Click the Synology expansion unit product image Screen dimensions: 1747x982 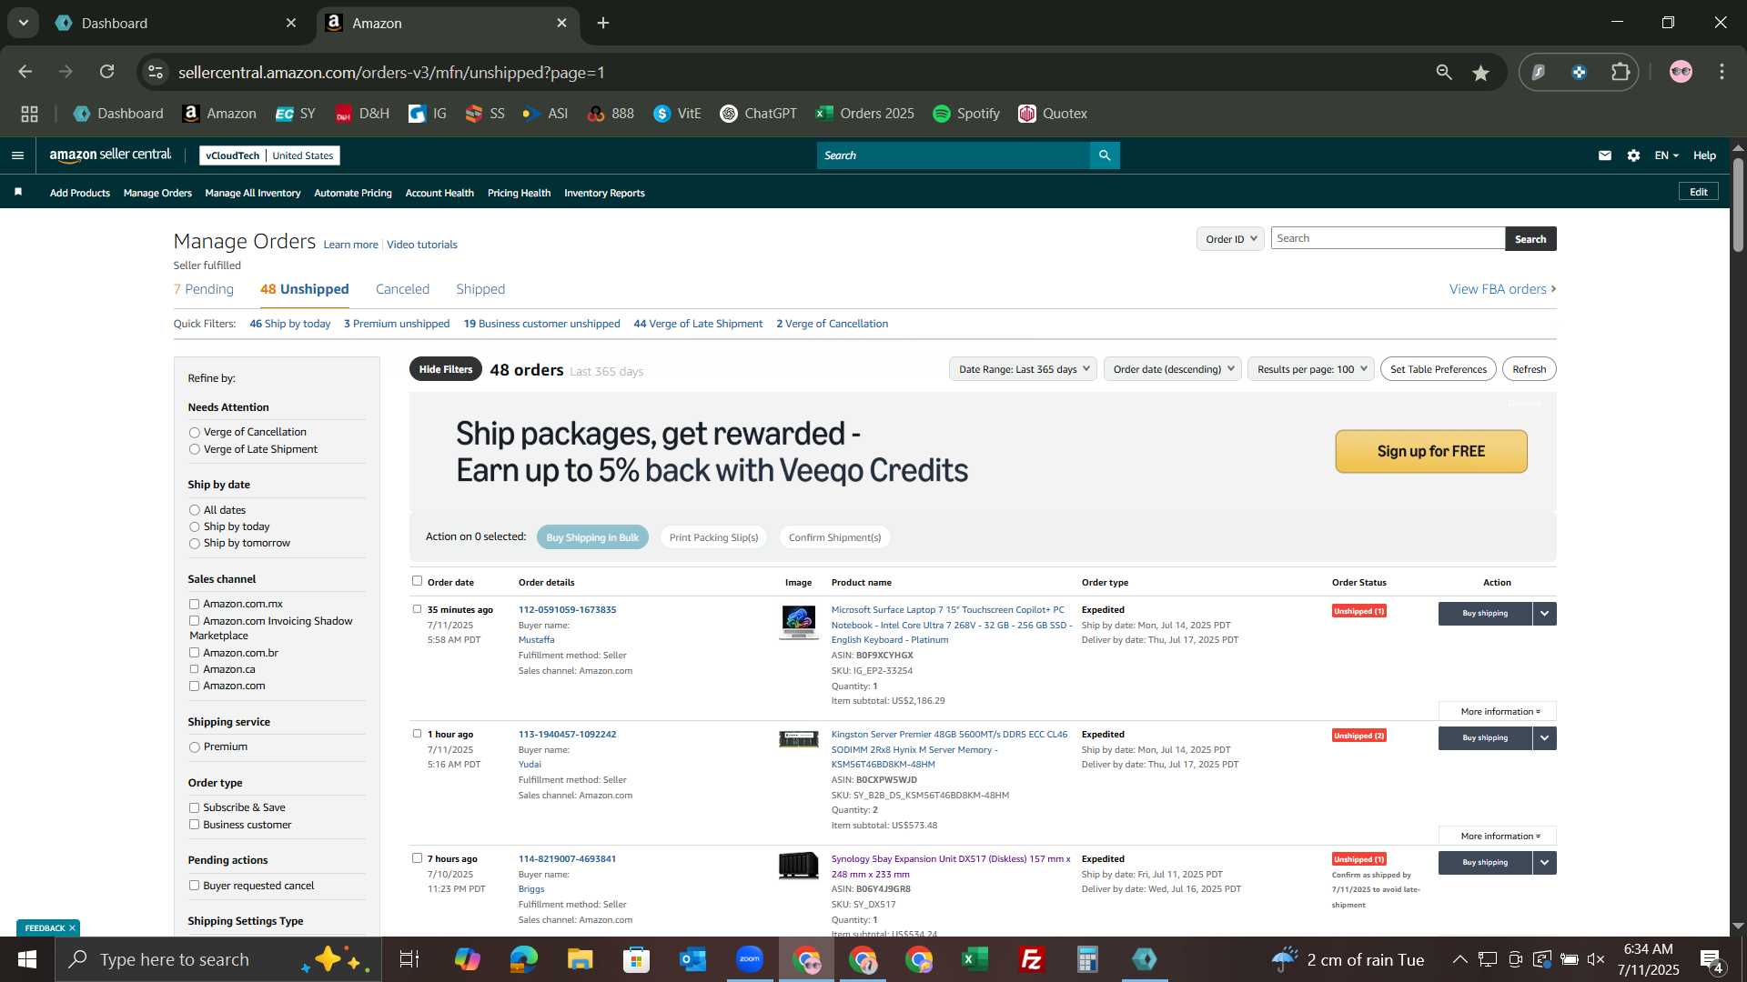[x=799, y=865]
